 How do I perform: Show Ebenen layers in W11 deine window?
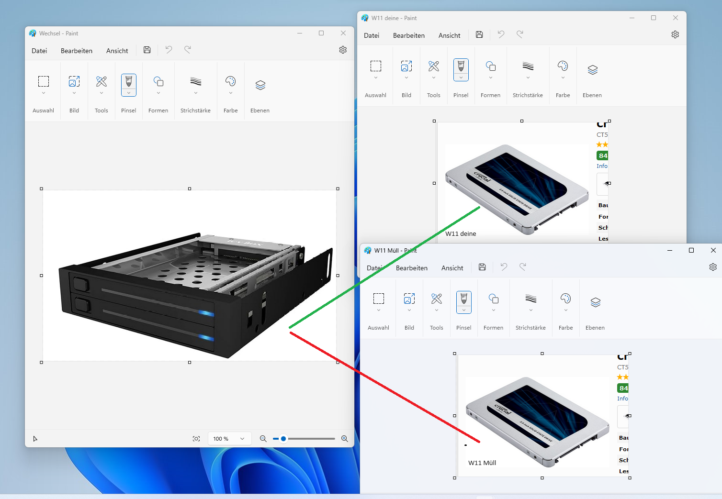pyautogui.click(x=593, y=70)
